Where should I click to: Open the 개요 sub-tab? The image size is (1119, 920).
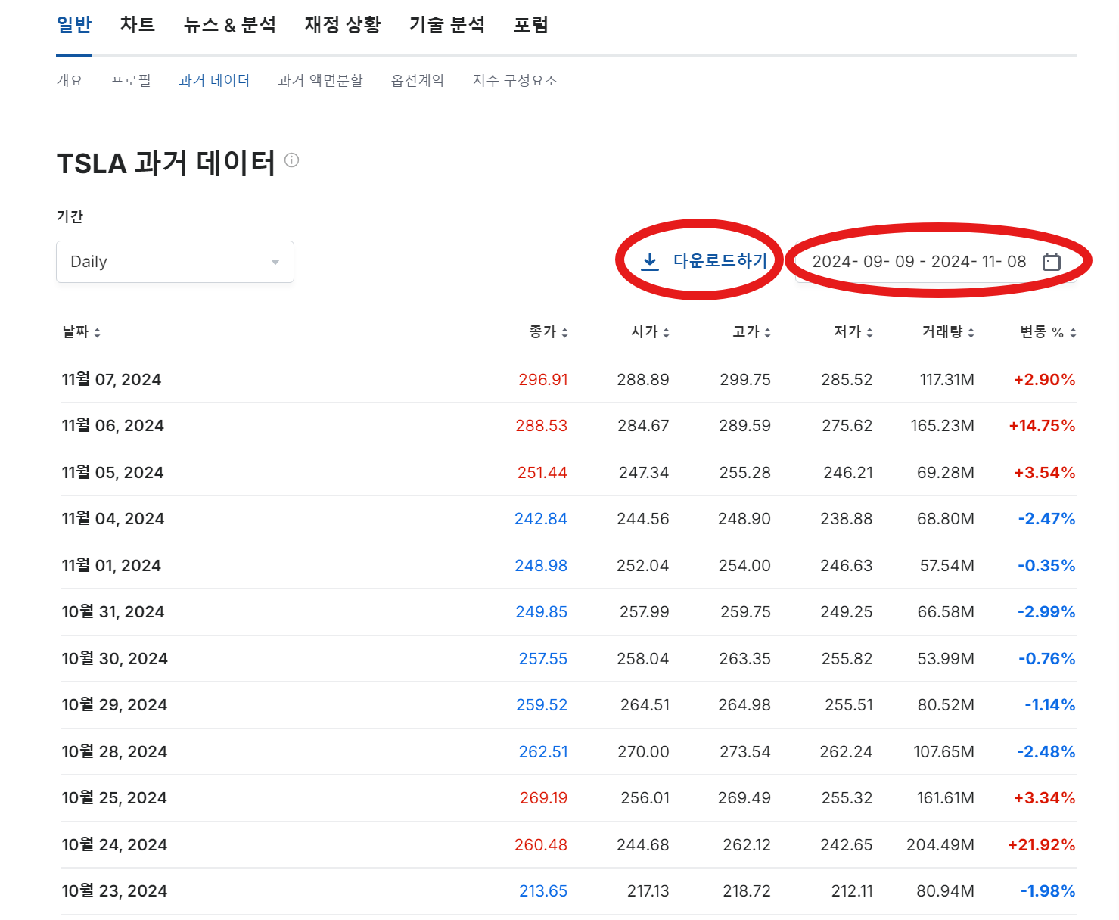pyautogui.click(x=70, y=80)
